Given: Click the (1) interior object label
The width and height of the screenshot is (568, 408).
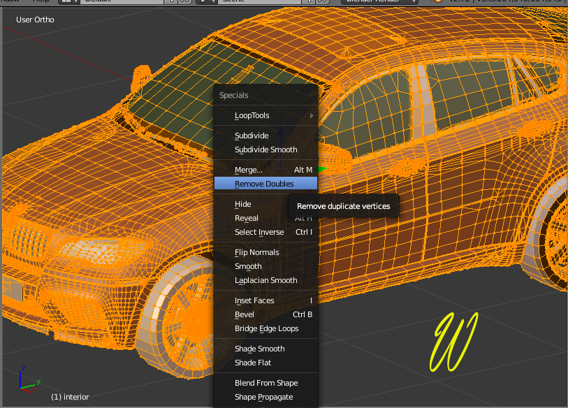Looking at the screenshot, I should [x=70, y=397].
